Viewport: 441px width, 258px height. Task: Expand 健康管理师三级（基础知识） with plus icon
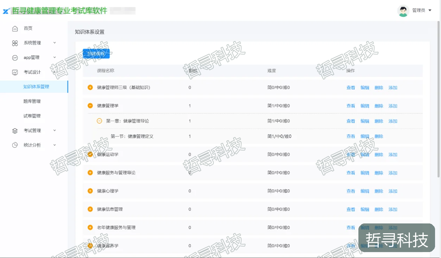[x=90, y=87]
